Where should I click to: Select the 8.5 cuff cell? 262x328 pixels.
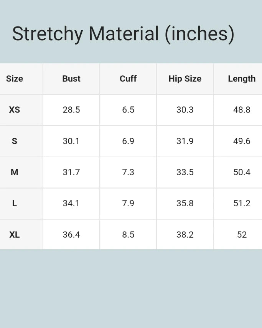[128, 234]
